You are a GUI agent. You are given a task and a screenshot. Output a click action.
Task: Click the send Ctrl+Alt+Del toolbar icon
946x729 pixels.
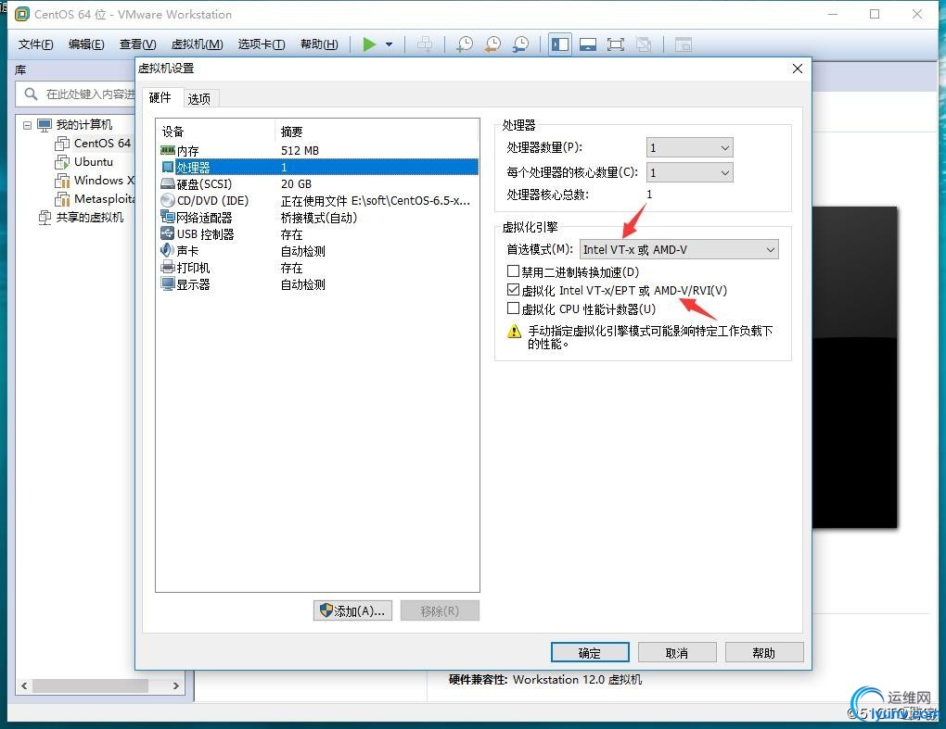(425, 44)
